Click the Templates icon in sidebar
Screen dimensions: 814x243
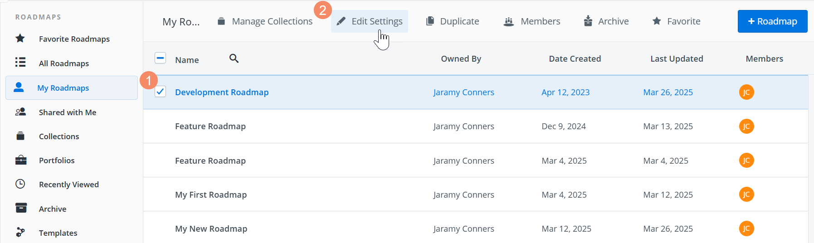pyautogui.click(x=20, y=233)
